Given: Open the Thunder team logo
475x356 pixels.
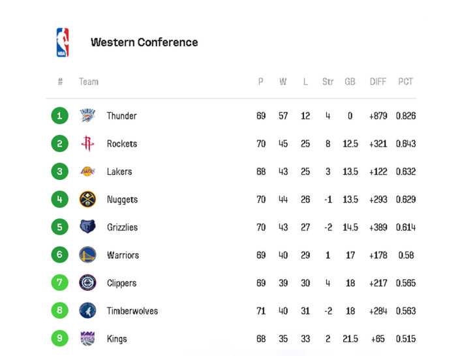Looking at the screenshot, I should click(x=87, y=115).
